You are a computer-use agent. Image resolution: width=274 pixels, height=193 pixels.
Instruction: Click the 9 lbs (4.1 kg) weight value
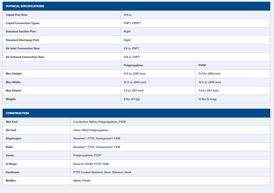point(132,99)
